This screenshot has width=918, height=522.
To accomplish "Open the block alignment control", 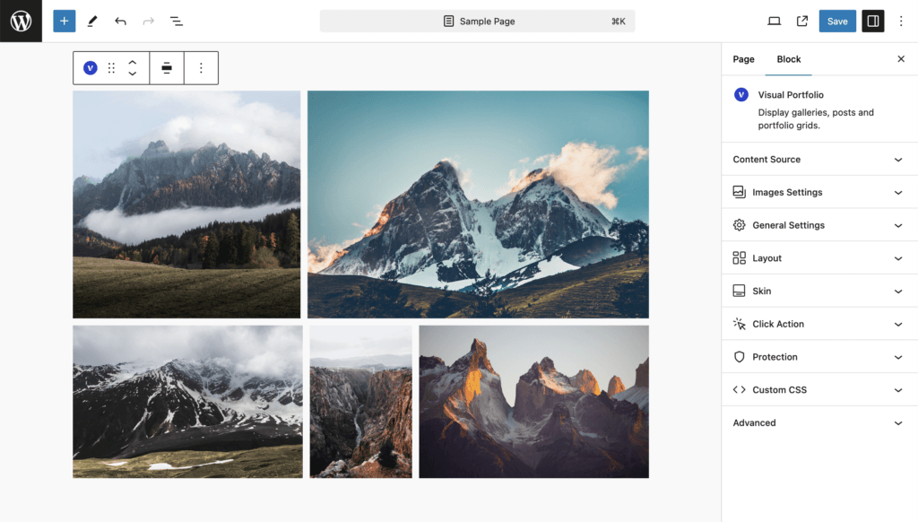I will (167, 68).
